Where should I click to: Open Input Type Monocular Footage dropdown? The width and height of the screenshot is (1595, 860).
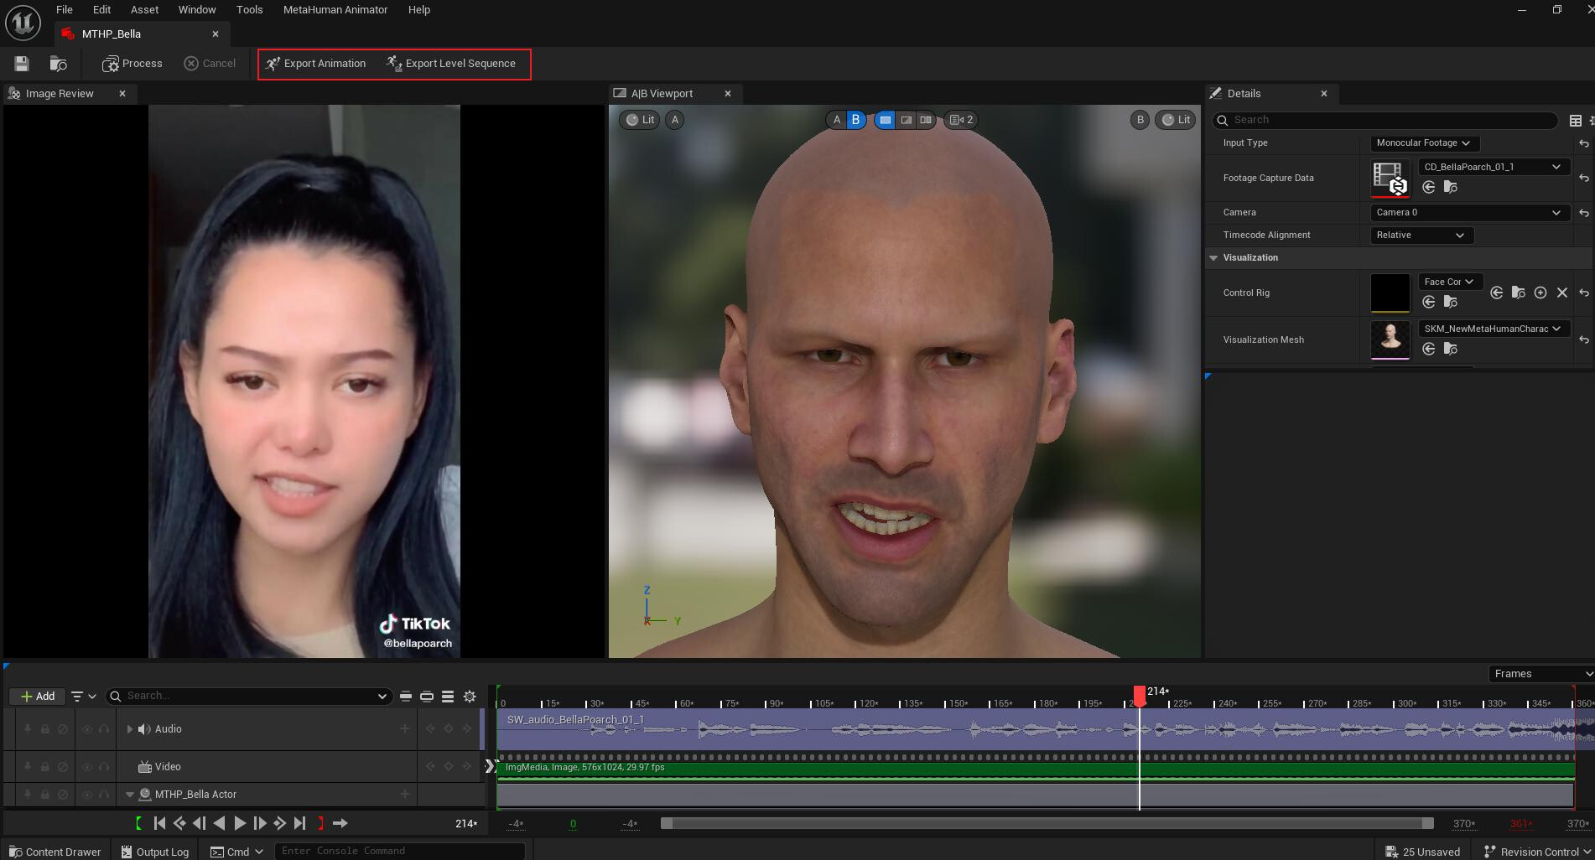(1423, 143)
